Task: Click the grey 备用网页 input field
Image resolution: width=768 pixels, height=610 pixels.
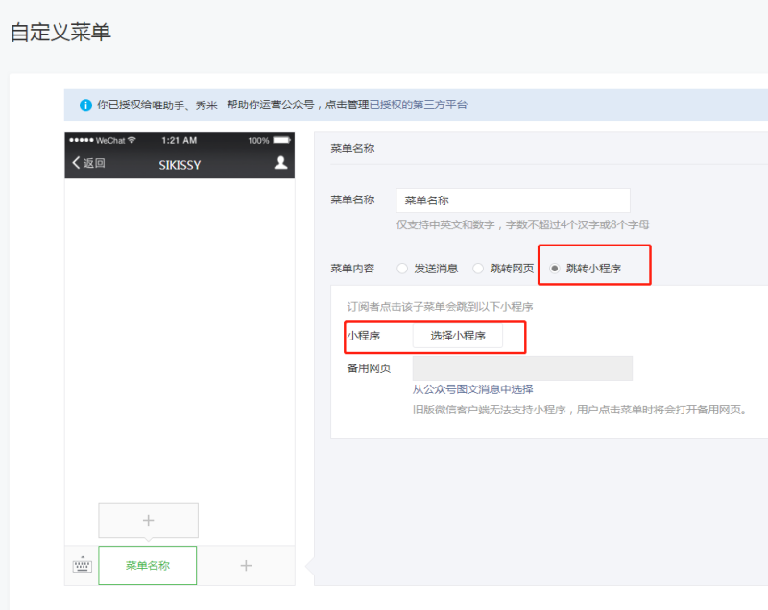Action: 522,368
